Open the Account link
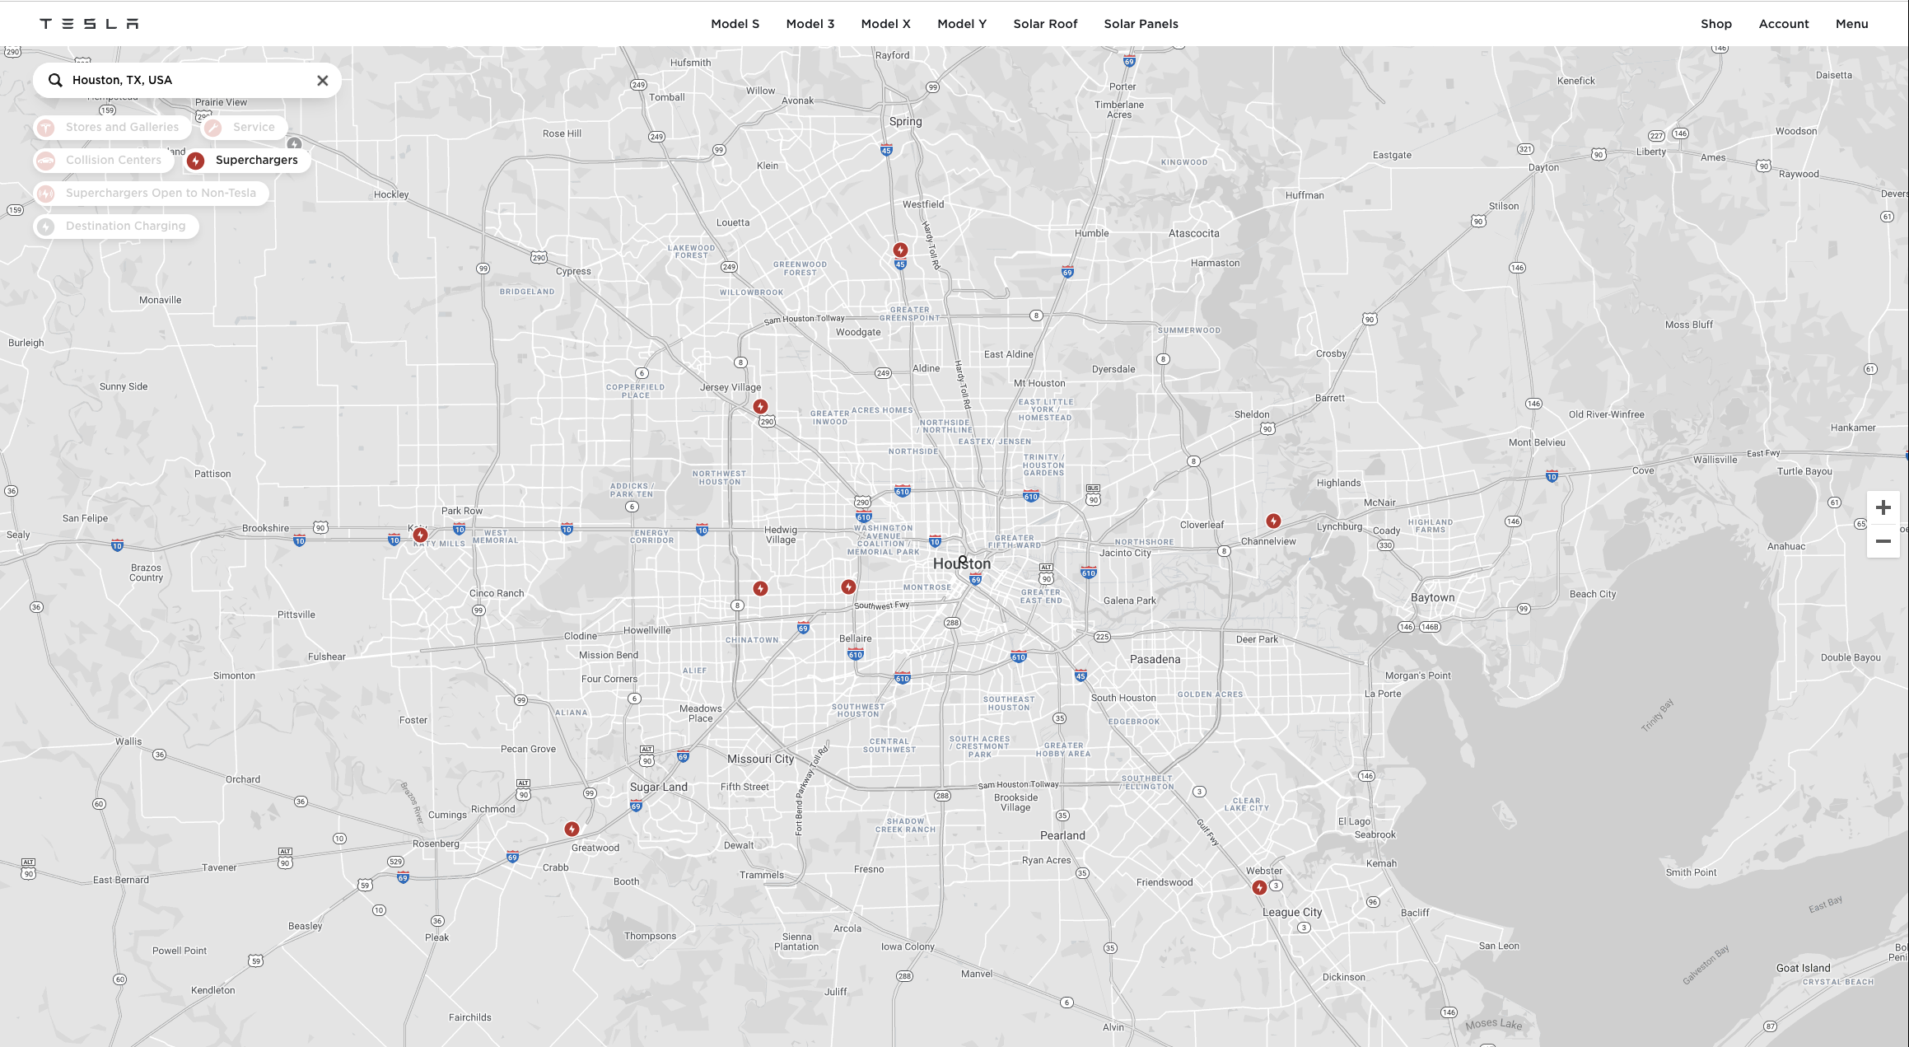This screenshot has height=1047, width=1909. click(1783, 24)
